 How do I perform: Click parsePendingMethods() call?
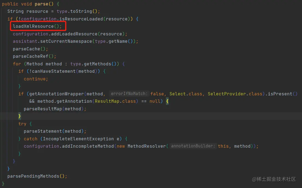point(36,176)
